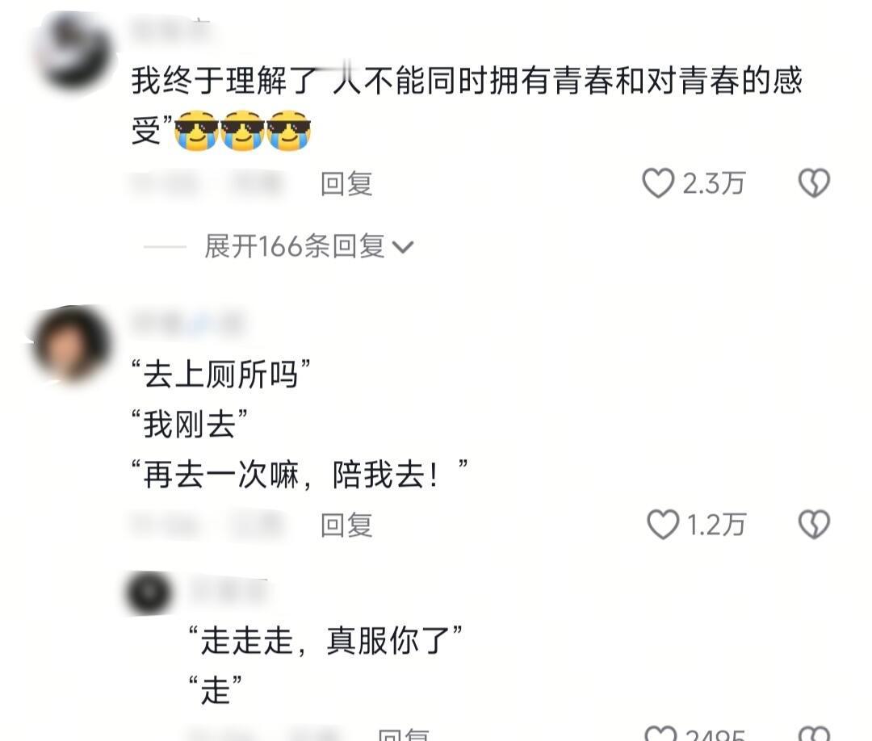Dislike the 去上厕所吗 comment via broken heart
Image resolution: width=872 pixels, height=741 pixels.
point(814,525)
